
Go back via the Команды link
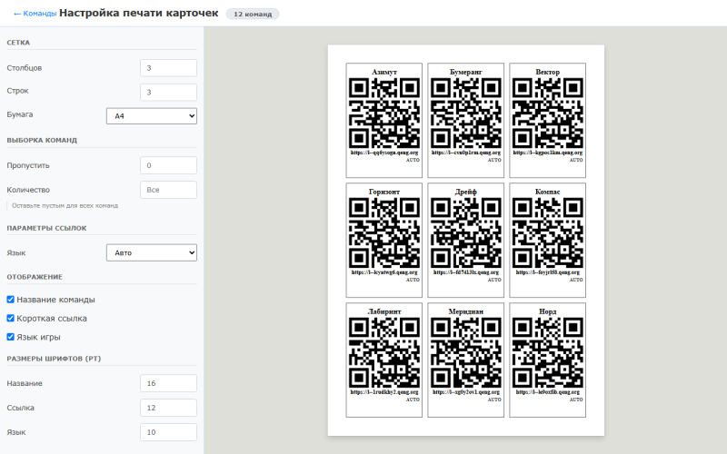(35, 14)
